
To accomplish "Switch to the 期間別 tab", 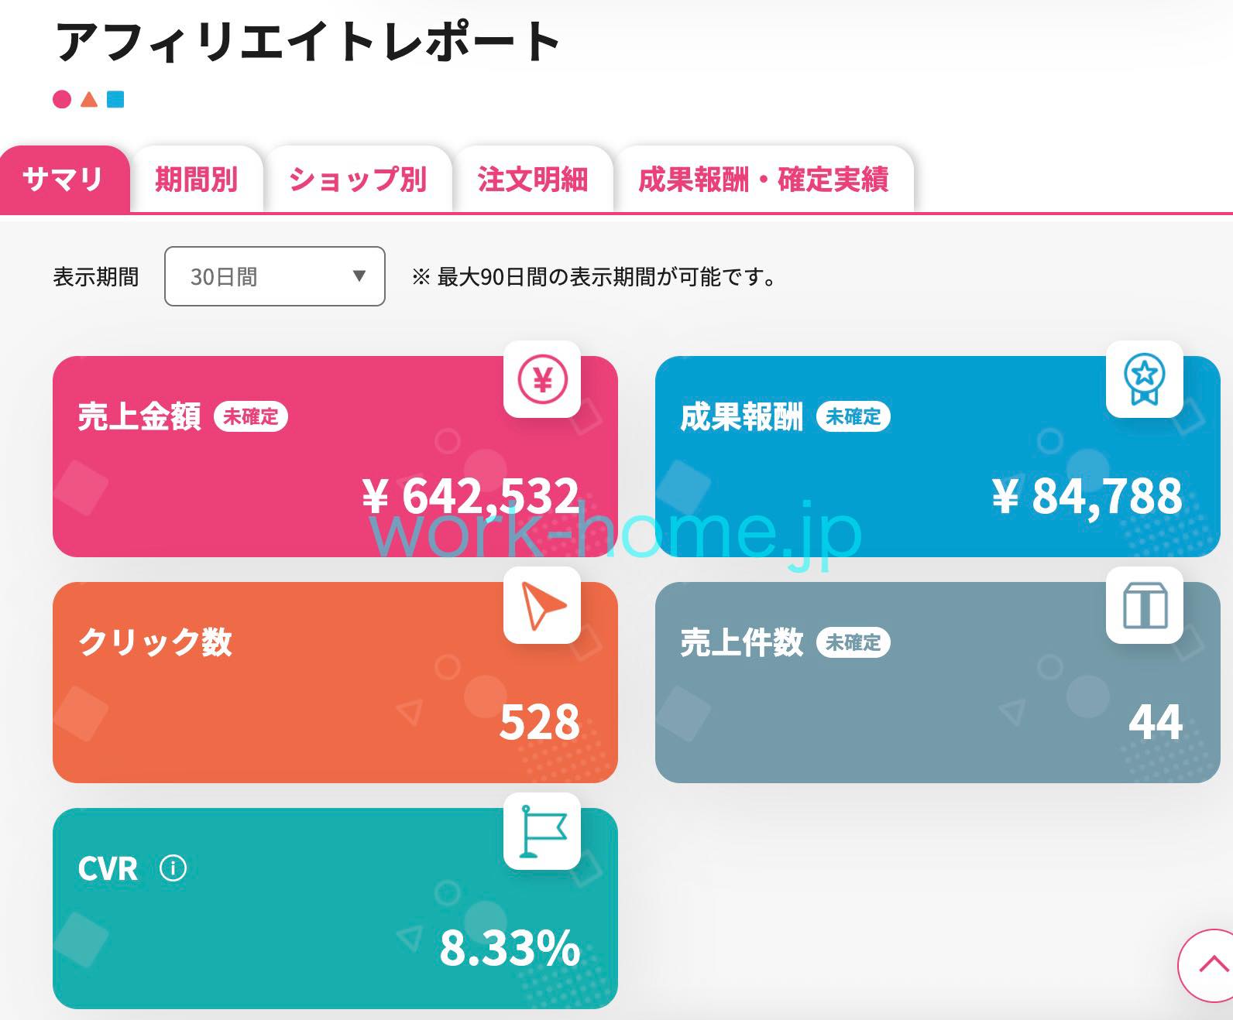I will pyautogui.click(x=196, y=180).
